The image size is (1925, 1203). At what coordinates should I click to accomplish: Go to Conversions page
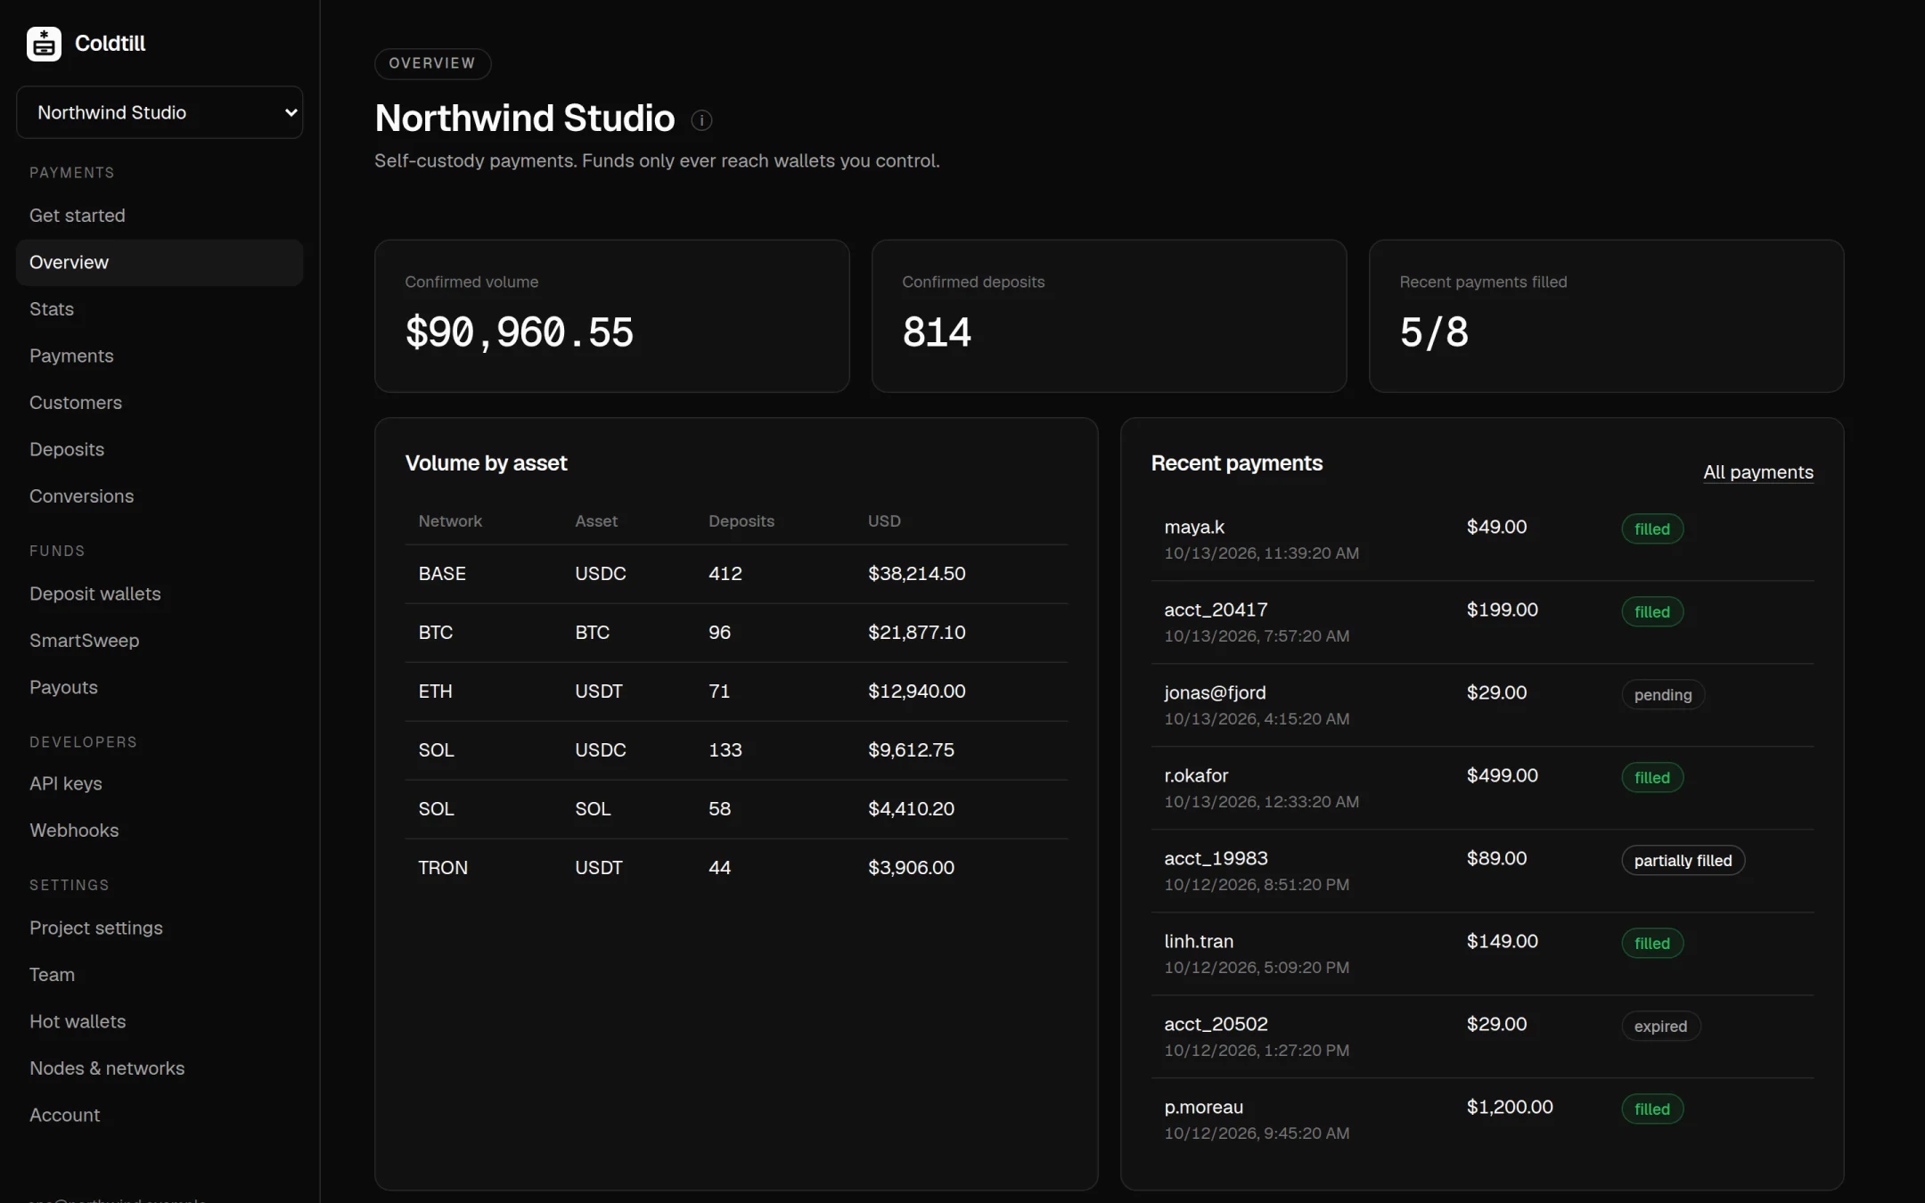[160, 496]
